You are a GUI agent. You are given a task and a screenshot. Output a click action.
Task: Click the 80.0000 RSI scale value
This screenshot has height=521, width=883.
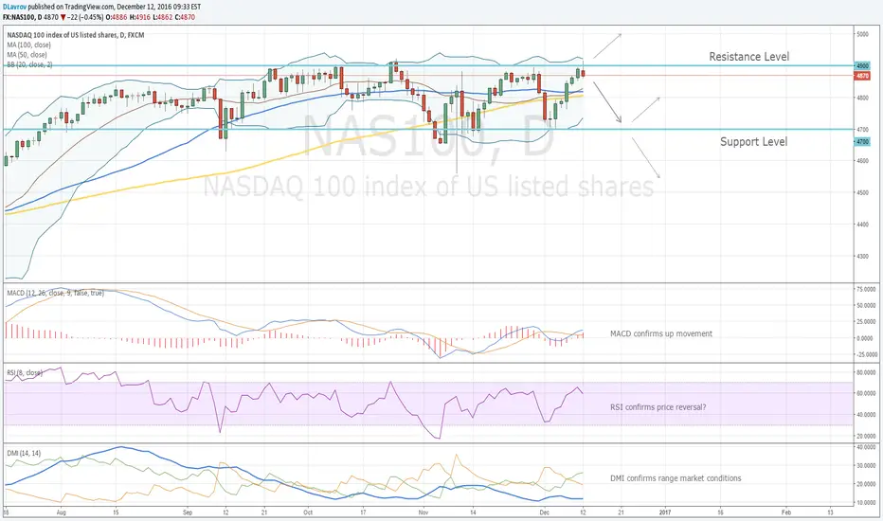[866, 372]
